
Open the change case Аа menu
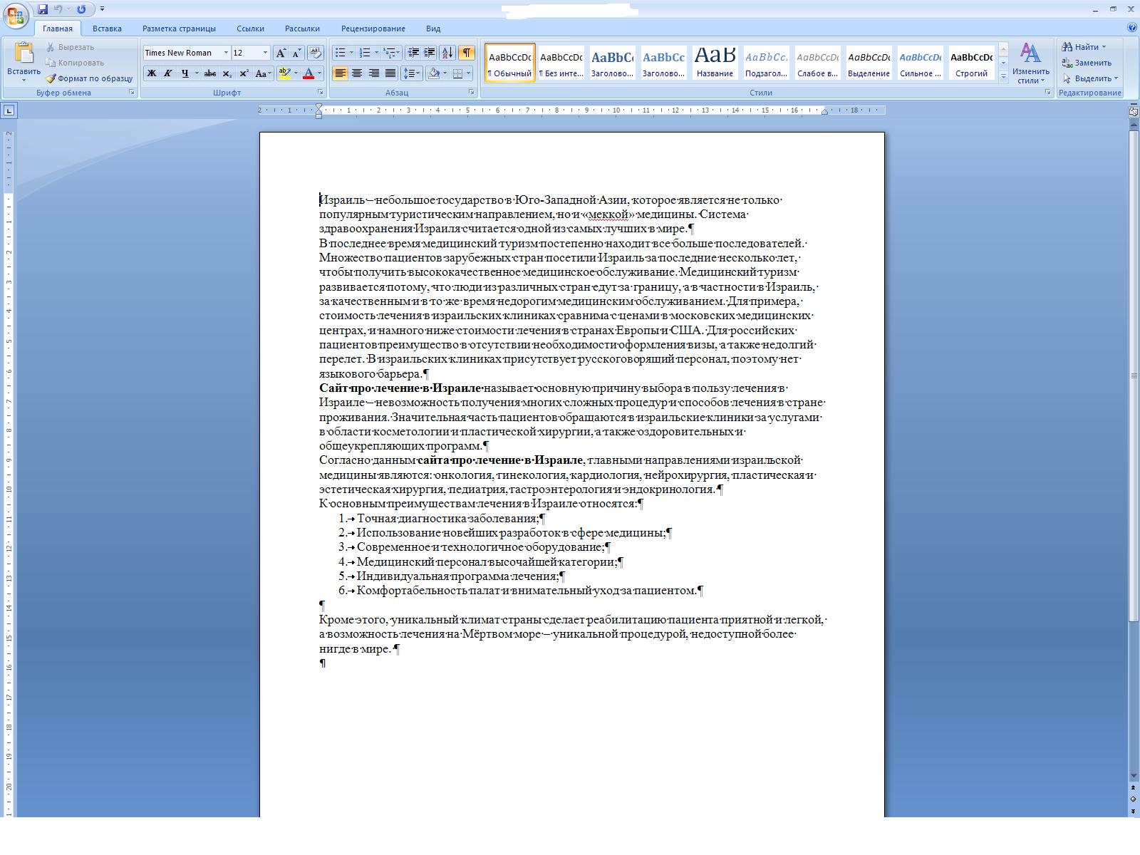[261, 73]
